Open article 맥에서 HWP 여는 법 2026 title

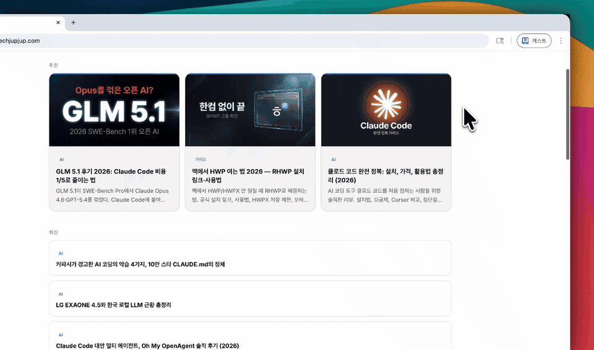247,176
